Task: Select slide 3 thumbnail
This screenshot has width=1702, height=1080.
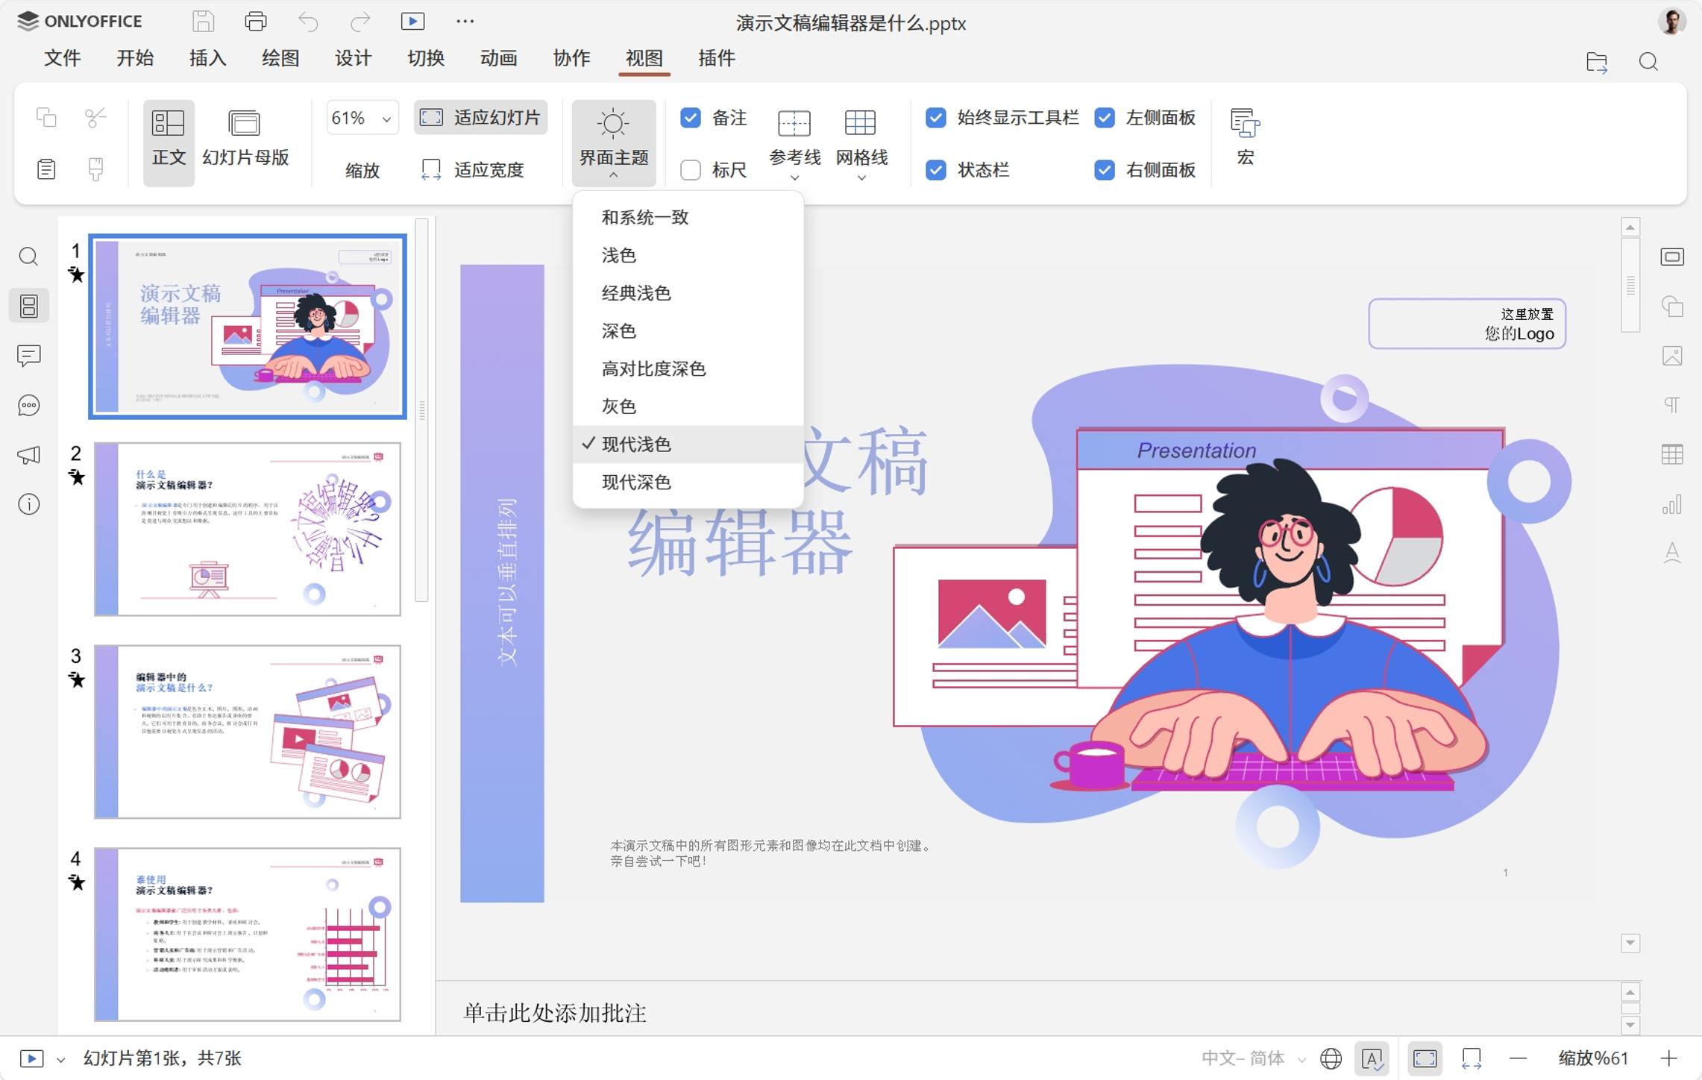Action: [247, 732]
